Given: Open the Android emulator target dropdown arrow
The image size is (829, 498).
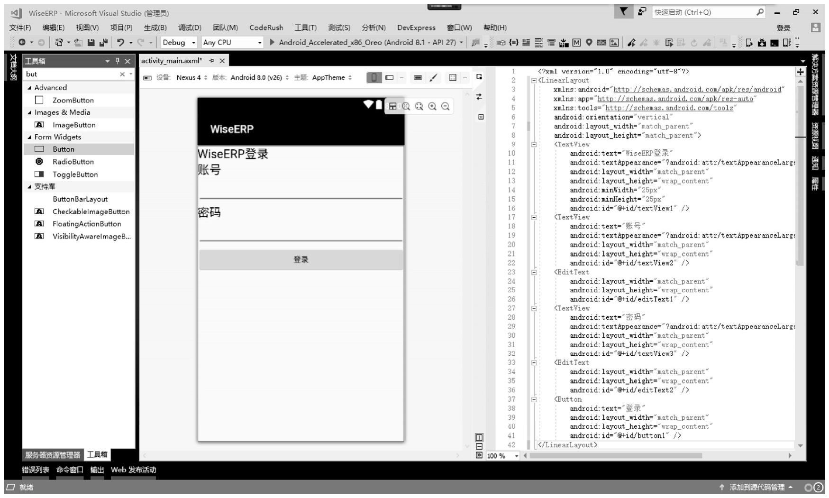Looking at the screenshot, I should [x=461, y=42].
